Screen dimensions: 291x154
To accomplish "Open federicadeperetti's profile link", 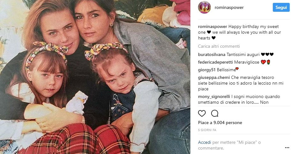I will coord(216,62).
